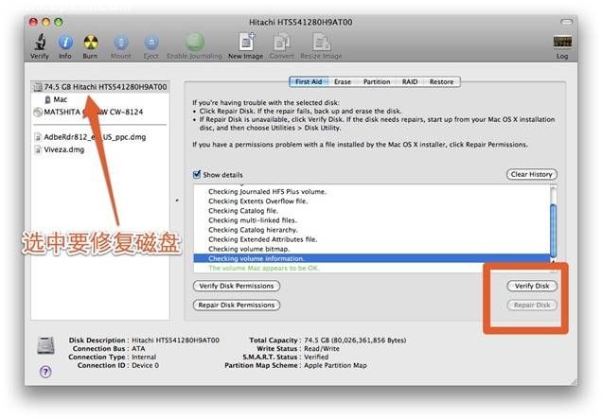Image resolution: width=602 pixels, height=419 pixels.
Task: Click the Mount toolbar icon
Action: [x=121, y=42]
